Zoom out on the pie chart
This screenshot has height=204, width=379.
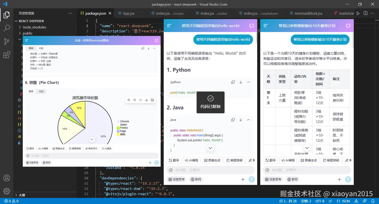[135, 100]
